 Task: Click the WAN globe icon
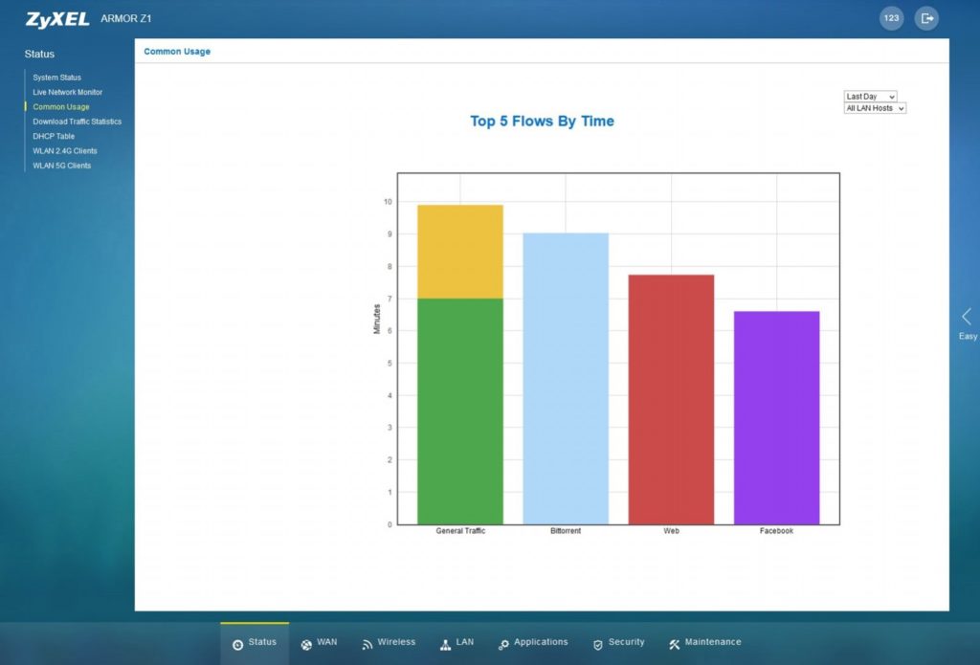point(306,644)
